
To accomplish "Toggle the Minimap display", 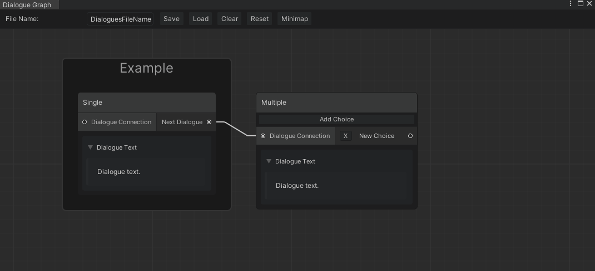I will point(294,19).
